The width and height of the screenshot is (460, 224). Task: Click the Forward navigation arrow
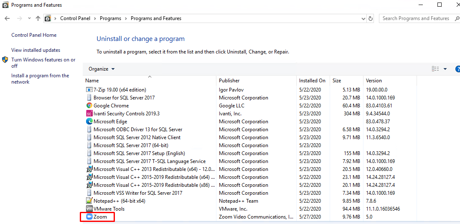tap(20, 18)
